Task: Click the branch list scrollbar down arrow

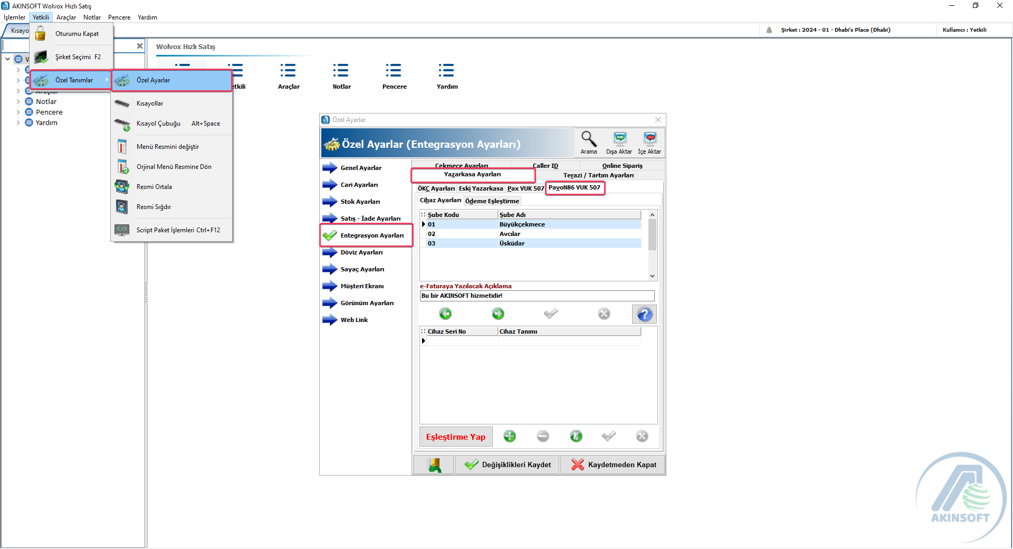Action: [652, 276]
